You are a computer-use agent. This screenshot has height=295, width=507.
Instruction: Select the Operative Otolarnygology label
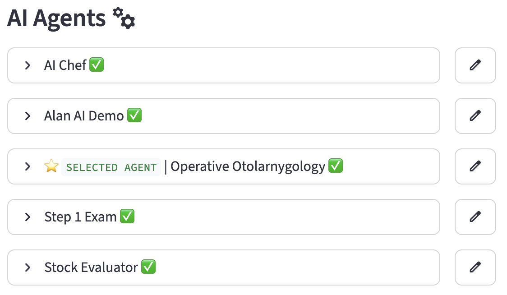coord(248,166)
